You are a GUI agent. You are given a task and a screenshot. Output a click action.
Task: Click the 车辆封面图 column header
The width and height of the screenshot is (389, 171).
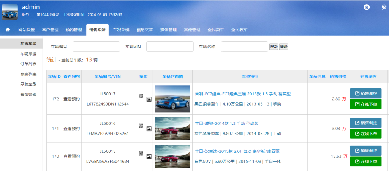point(173,76)
